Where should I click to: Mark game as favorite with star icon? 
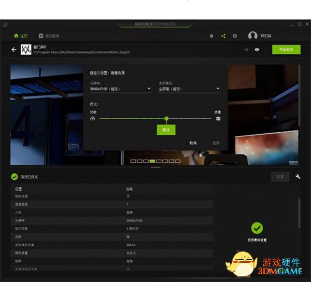click(247, 50)
